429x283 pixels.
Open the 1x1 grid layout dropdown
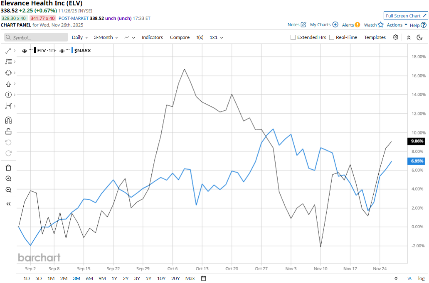pyautogui.click(x=216, y=37)
